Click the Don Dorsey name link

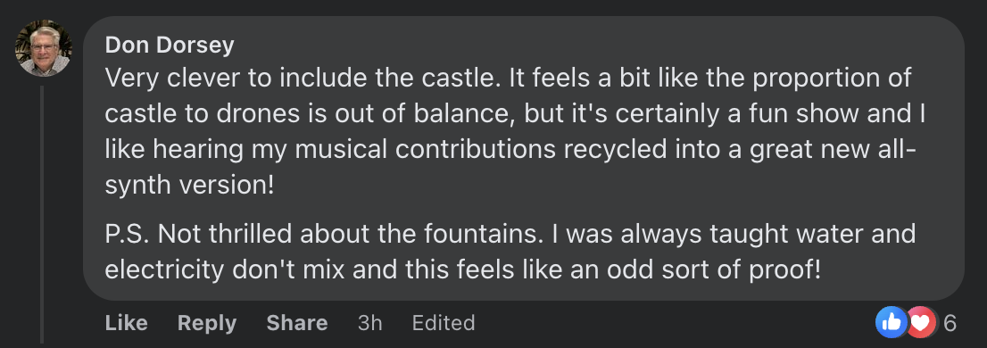click(170, 45)
